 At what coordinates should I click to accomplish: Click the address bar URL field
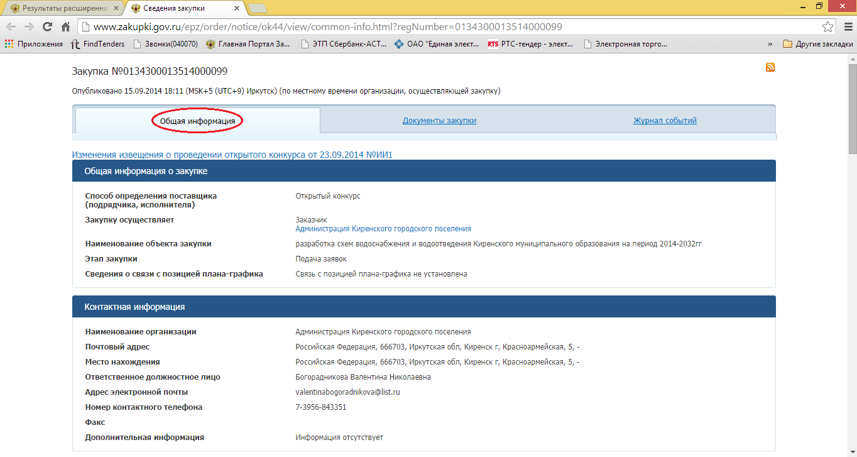tap(440, 27)
